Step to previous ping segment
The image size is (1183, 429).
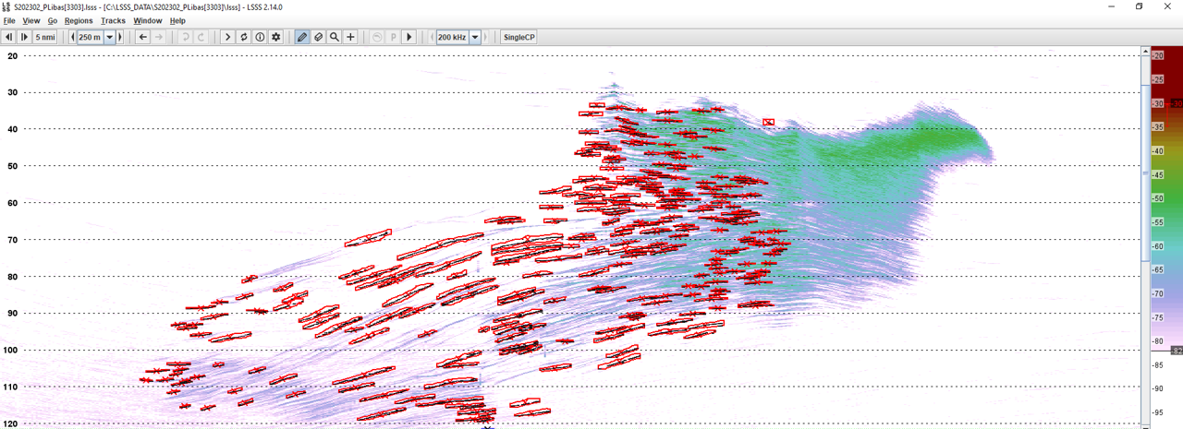(8, 37)
